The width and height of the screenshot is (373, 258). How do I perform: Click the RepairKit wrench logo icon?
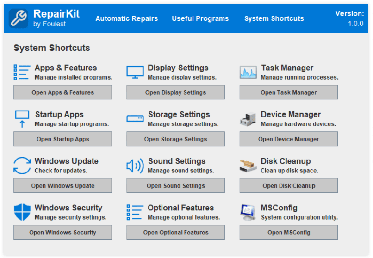coord(19,18)
